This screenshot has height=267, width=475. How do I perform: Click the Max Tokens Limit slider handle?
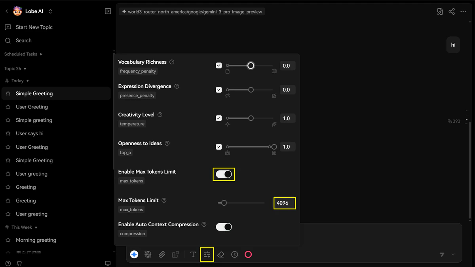224,203
